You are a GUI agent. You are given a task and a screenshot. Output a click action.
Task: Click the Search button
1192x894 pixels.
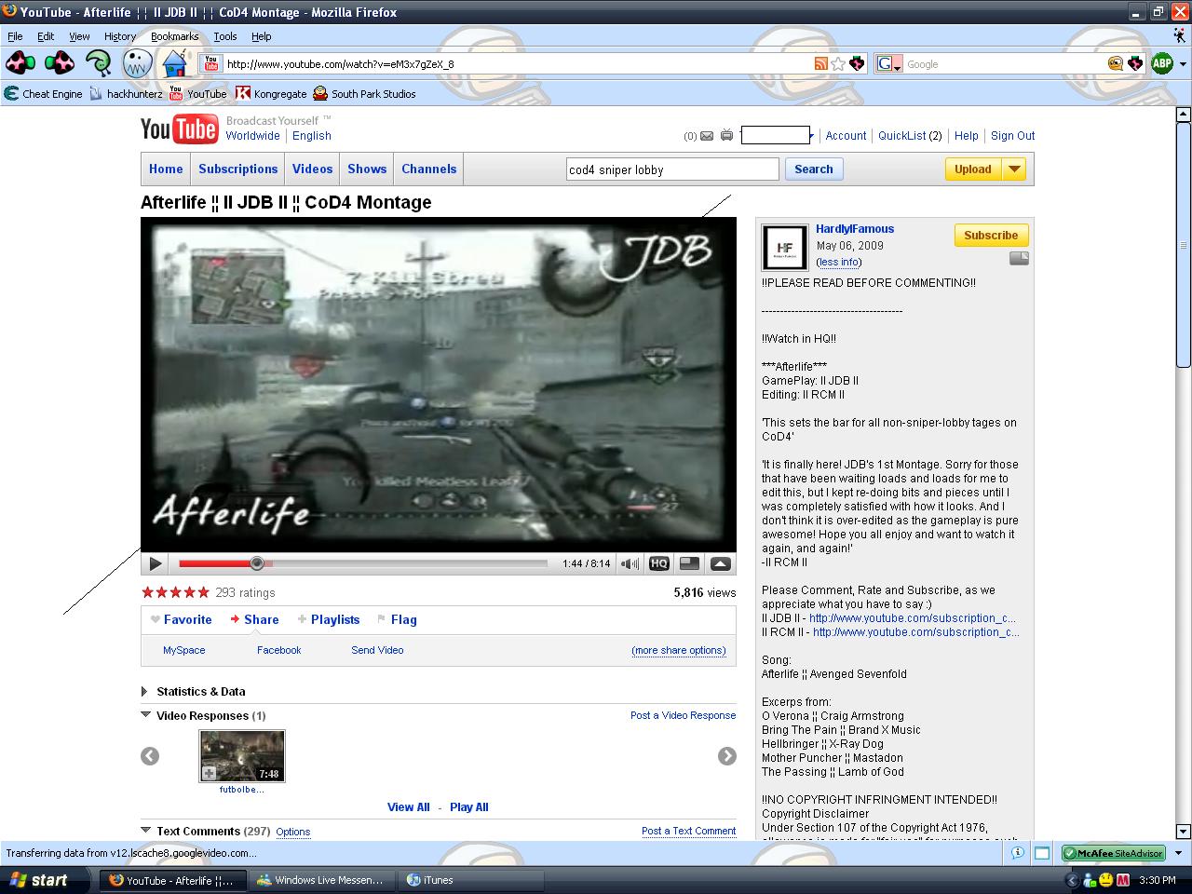point(814,169)
